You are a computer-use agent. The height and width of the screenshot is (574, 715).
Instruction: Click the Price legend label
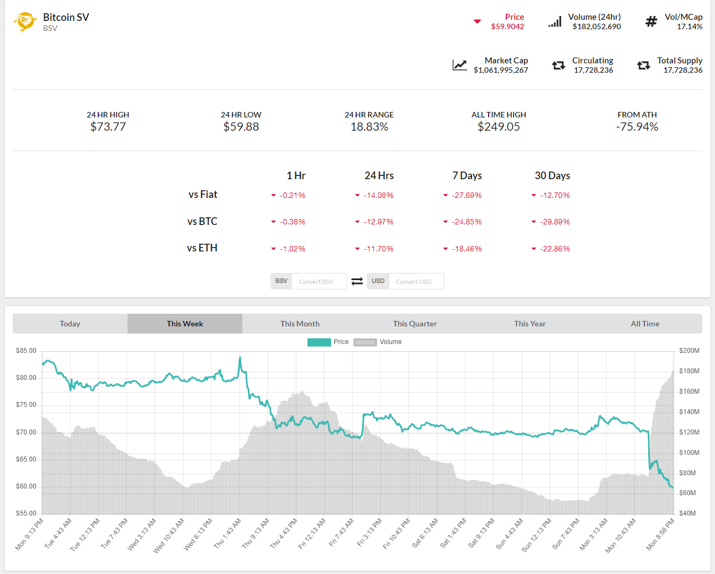(341, 342)
